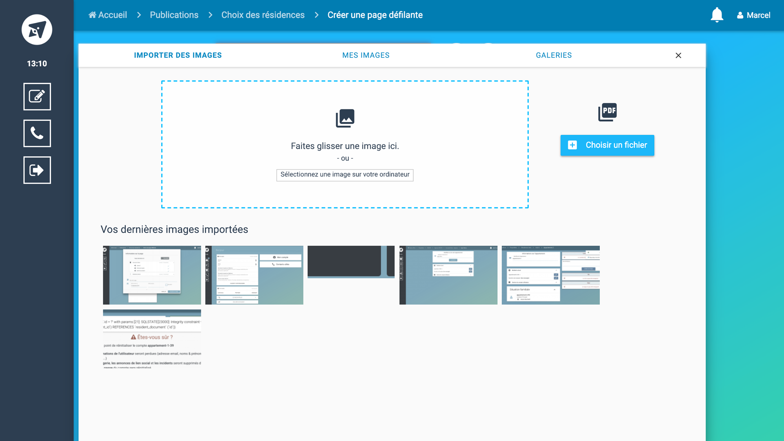Screen dimensions: 784x441
Task: Select the first imported image thumbnail
Action: [152, 275]
